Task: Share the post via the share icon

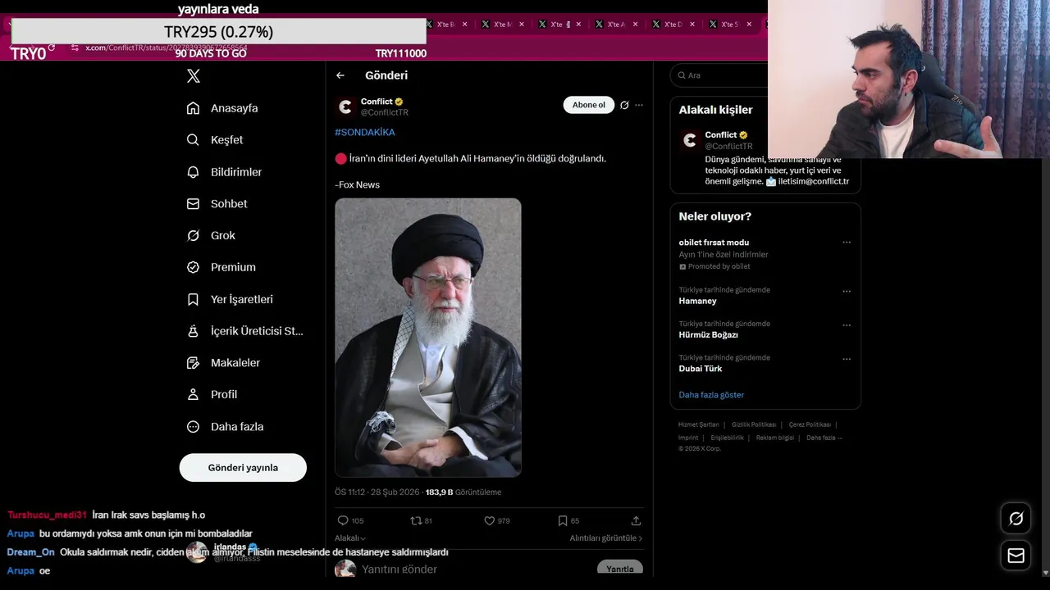Action: click(x=636, y=520)
